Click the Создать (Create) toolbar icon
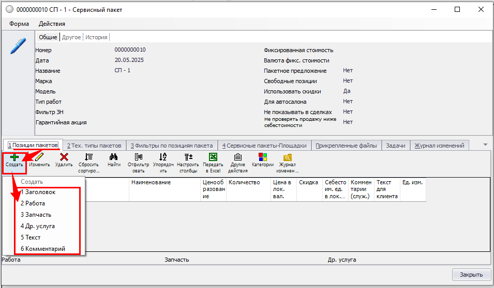This screenshot has height=288, width=494. (x=14, y=157)
